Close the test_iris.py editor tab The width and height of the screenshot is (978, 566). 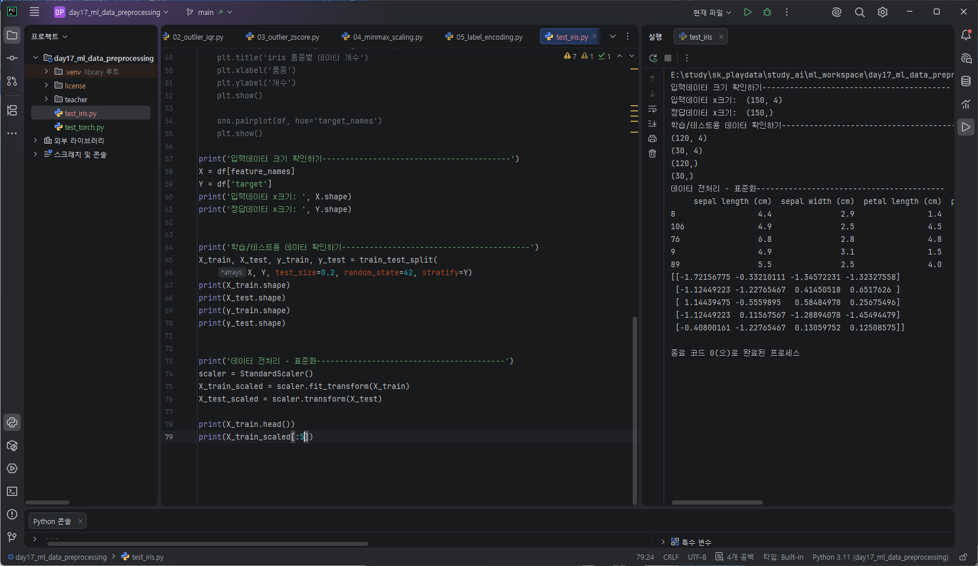point(594,36)
